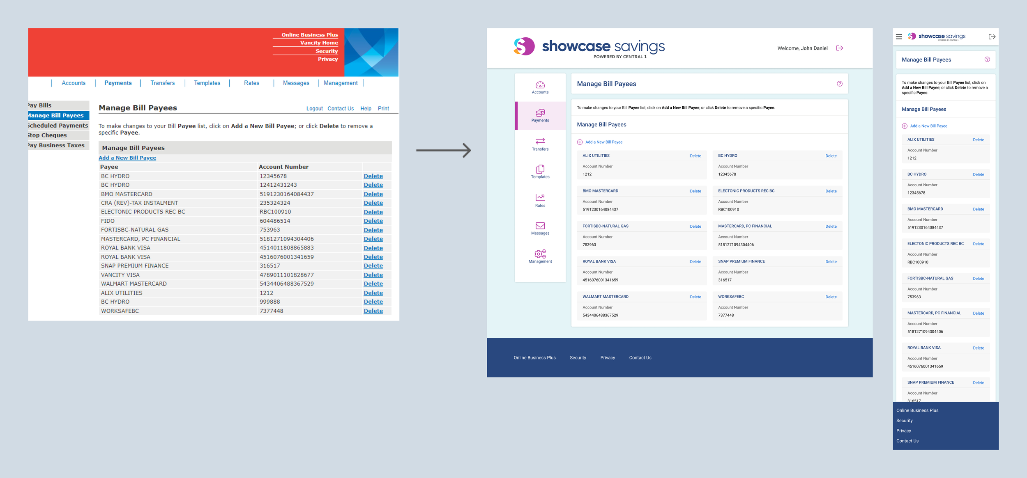Delete ALIX UTILITIES card in desktop redesign

[695, 156]
